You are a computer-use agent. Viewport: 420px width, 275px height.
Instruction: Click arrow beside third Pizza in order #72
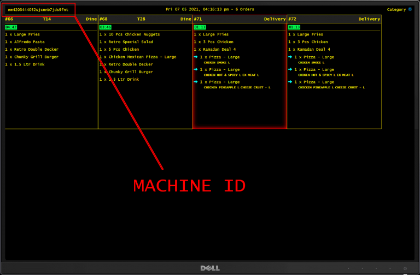pyautogui.click(x=291, y=82)
